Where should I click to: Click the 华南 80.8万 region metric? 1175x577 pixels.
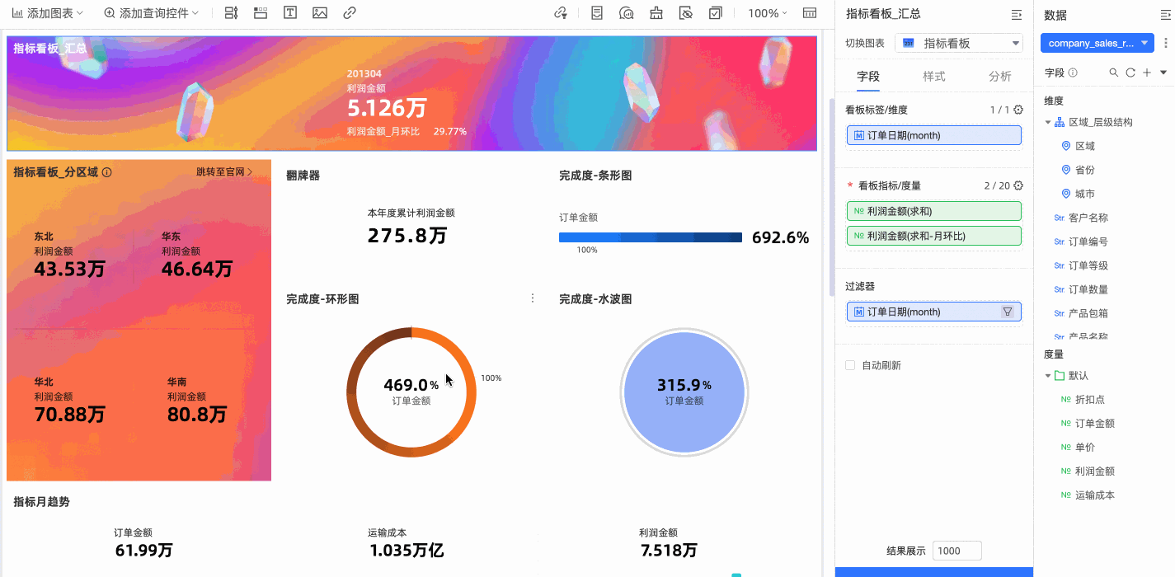click(196, 401)
